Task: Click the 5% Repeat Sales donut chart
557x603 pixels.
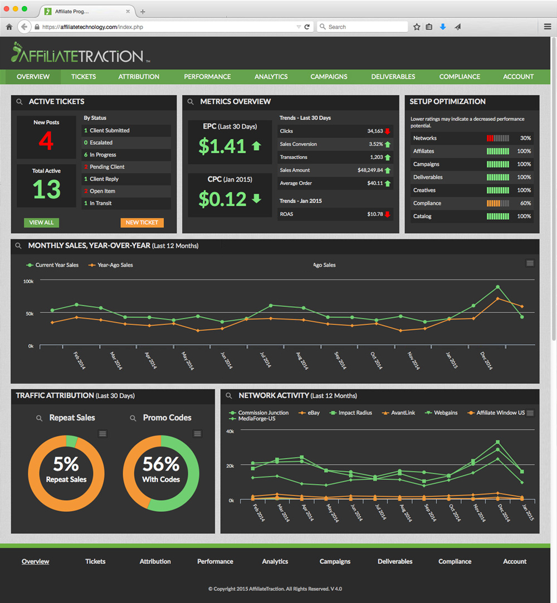Action: click(66, 473)
